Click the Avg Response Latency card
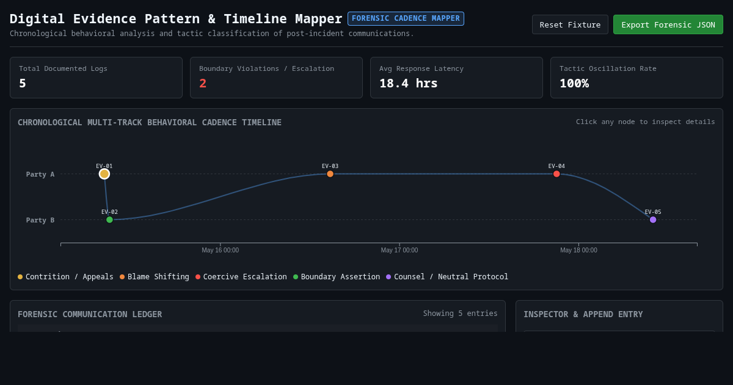The image size is (733, 385). pyautogui.click(x=456, y=78)
